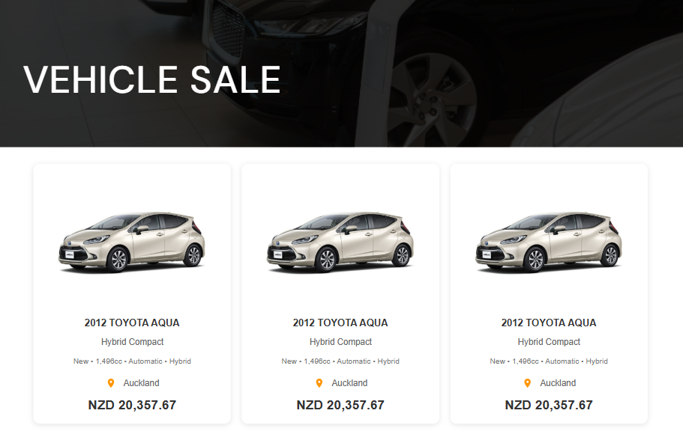Click the first card's 2012 TOYOTA AQUA title
This screenshot has height=446, width=683.
[x=132, y=323]
